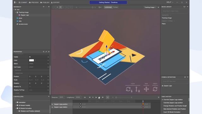Click the timeline record button
This screenshot has width=202, height=114.
[x=93, y=98]
